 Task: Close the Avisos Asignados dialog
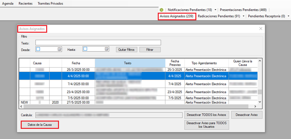261,29
